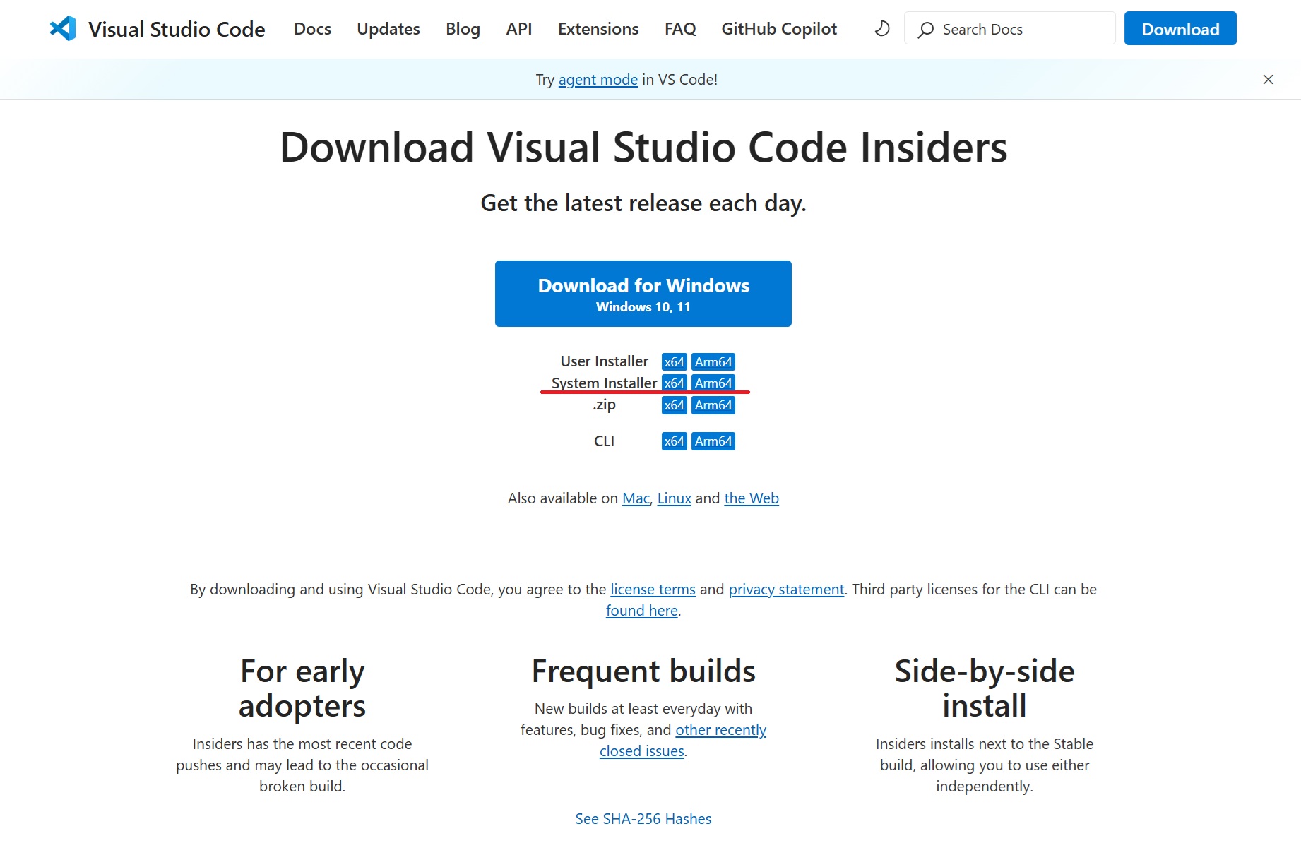The width and height of the screenshot is (1301, 843).
Task: Open the Linux download link
Action: point(674,498)
